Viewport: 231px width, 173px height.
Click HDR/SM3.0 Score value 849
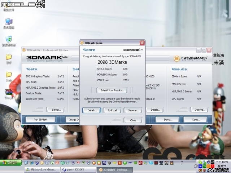tap(125, 75)
